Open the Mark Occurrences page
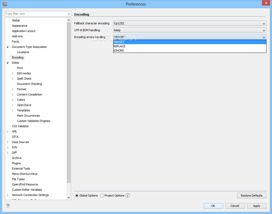The height and width of the screenshot is (214, 272). click(x=28, y=116)
